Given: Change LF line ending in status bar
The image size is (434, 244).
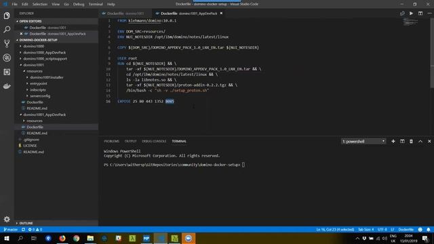Looking at the screenshot, I should click(392, 229).
